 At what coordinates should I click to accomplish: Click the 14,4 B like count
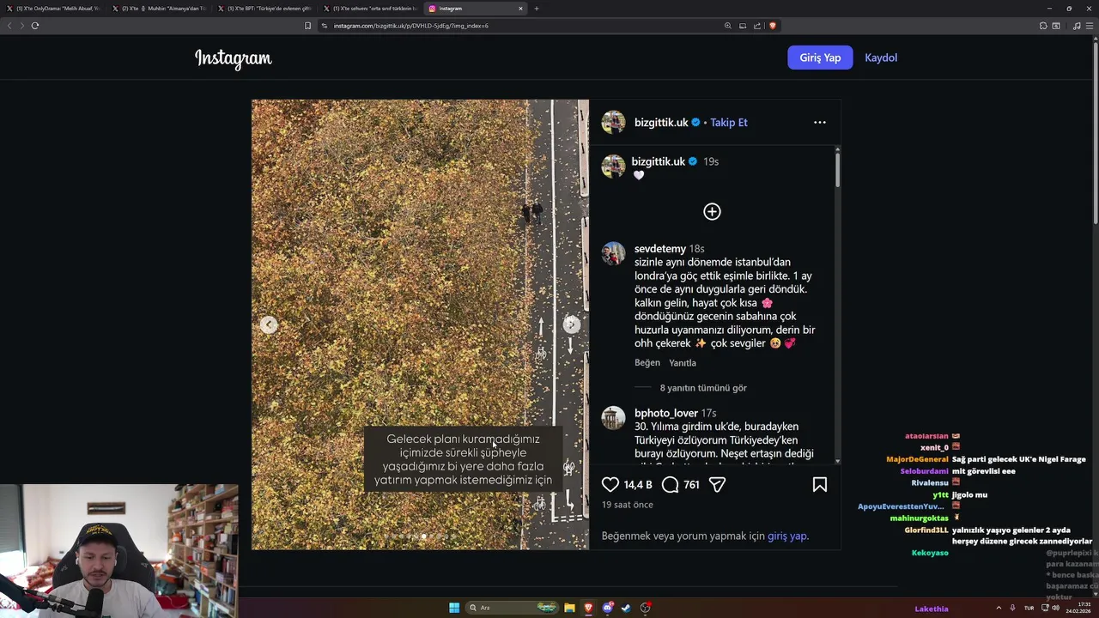638,485
